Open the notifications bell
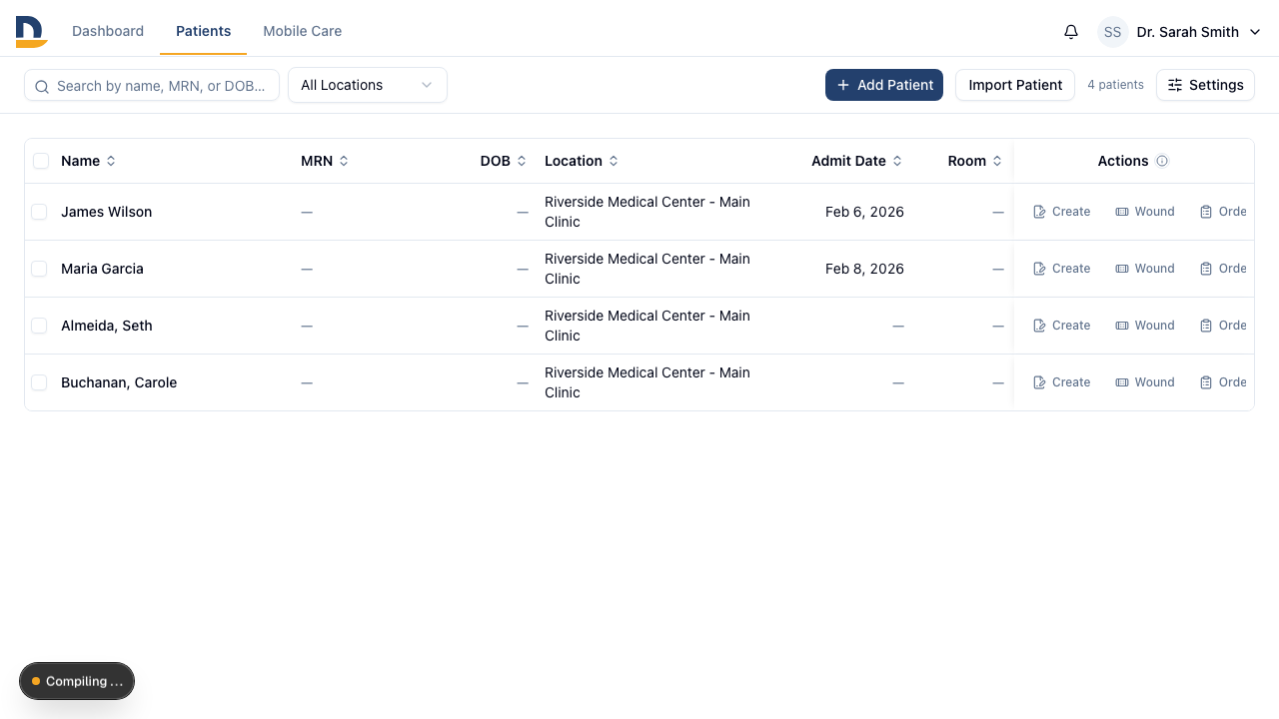This screenshot has height=719, width=1279. [x=1071, y=32]
